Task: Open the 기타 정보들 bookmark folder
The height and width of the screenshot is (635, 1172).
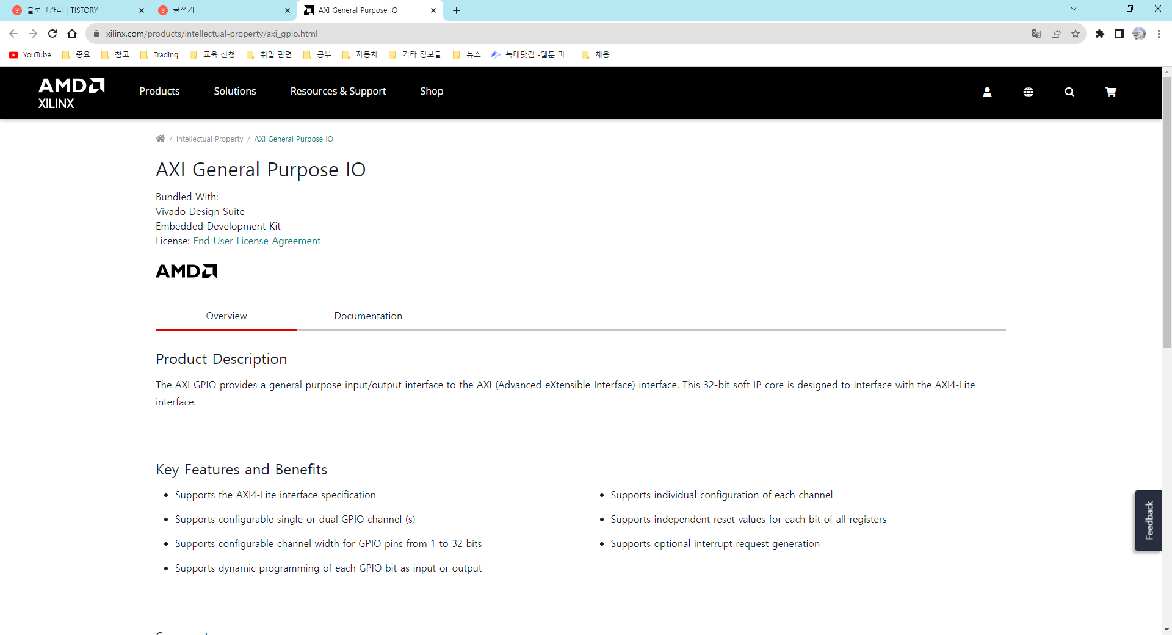Action: [x=415, y=55]
